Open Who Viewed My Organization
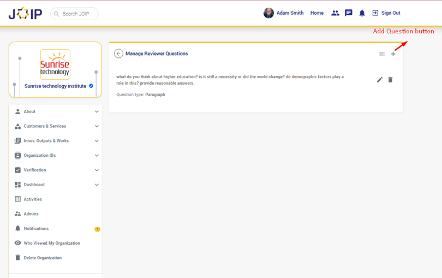The height and width of the screenshot is (278, 442). coord(51,243)
